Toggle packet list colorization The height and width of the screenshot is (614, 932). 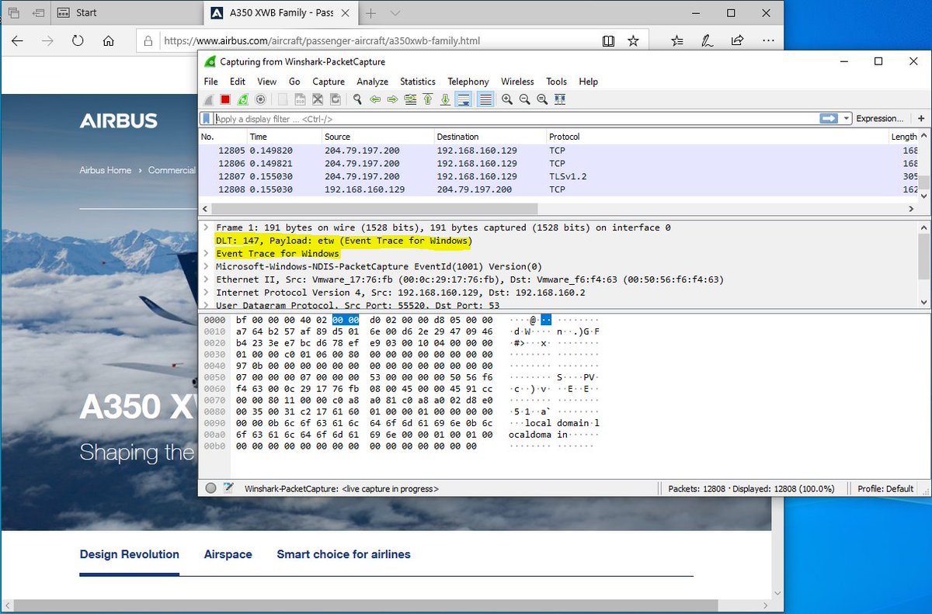[x=485, y=99]
